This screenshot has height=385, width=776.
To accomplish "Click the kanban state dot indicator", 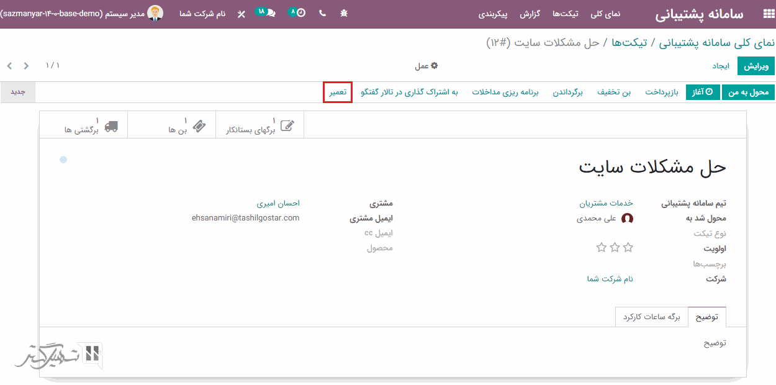I will [63, 160].
